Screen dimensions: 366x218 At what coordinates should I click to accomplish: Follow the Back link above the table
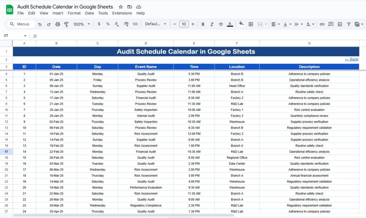click(x=351, y=59)
